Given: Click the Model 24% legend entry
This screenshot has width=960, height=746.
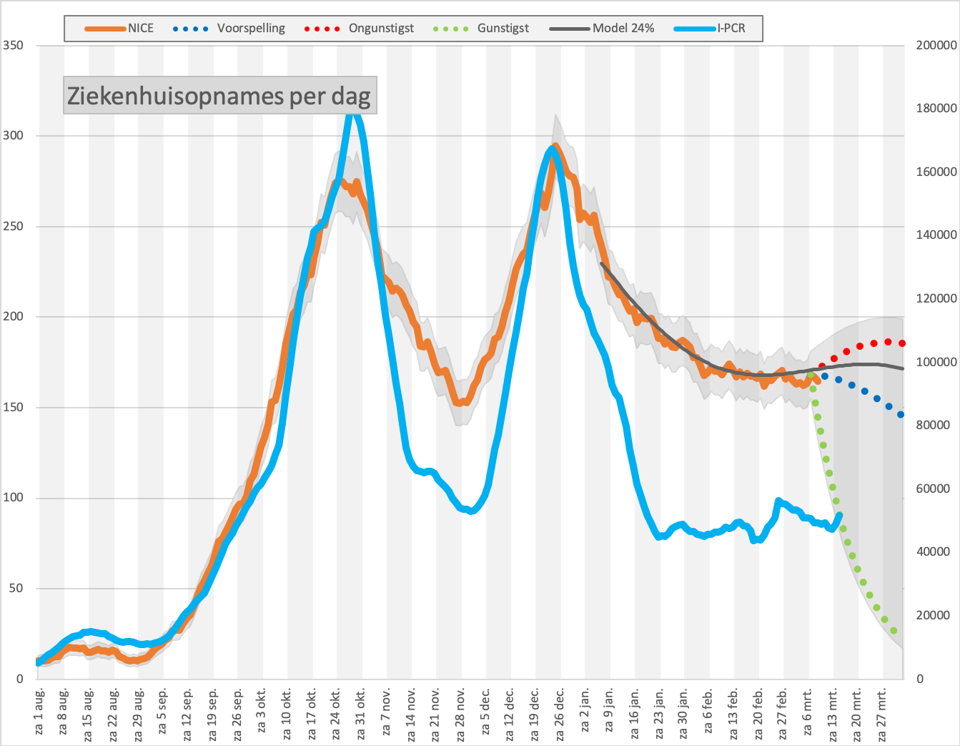Looking at the screenshot, I should point(602,29).
